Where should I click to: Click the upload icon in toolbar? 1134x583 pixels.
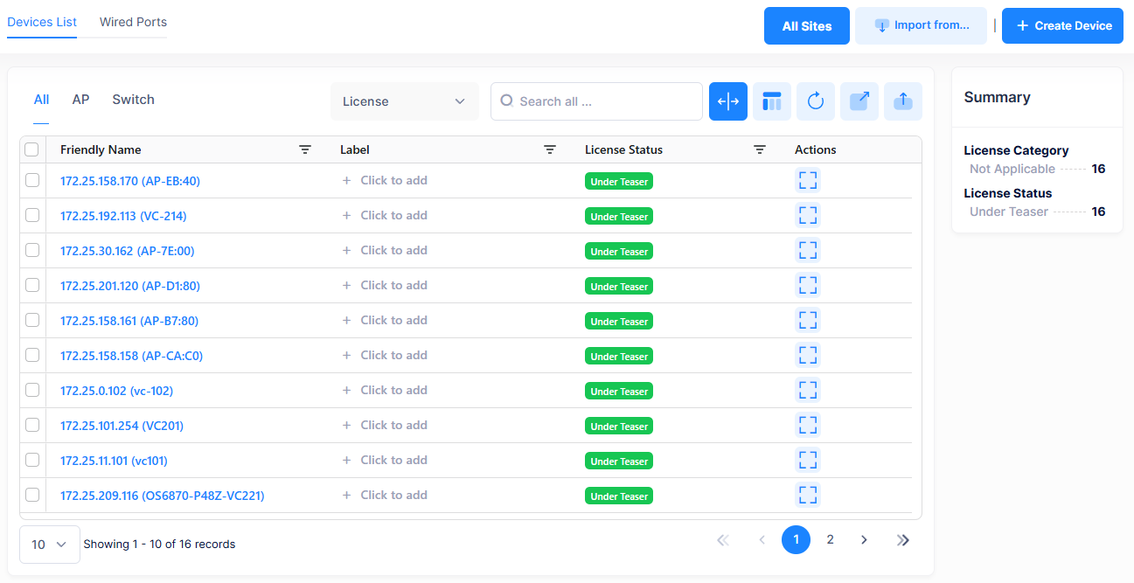tap(902, 101)
